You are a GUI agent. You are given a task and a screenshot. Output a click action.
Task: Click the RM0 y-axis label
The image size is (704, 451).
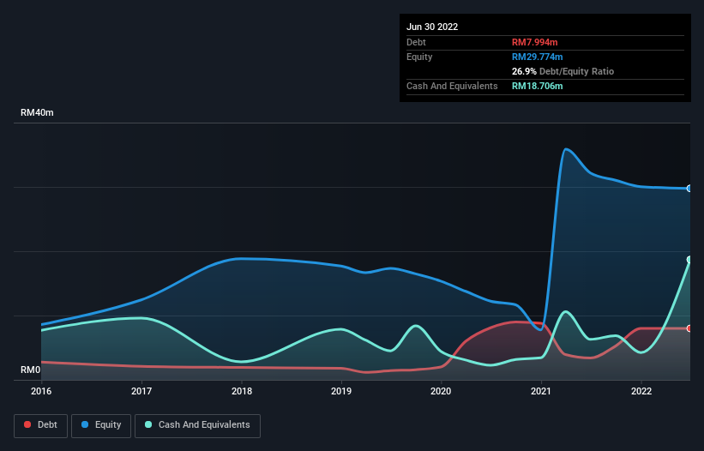(x=31, y=370)
